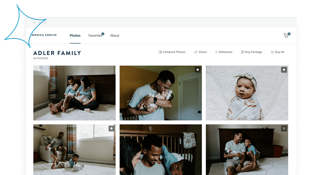Viewport: 313px width, 175px height.
Task: Open the About tab
Action: coord(115,36)
